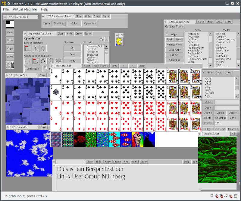Choose the flip vertical operation icon

51,61
